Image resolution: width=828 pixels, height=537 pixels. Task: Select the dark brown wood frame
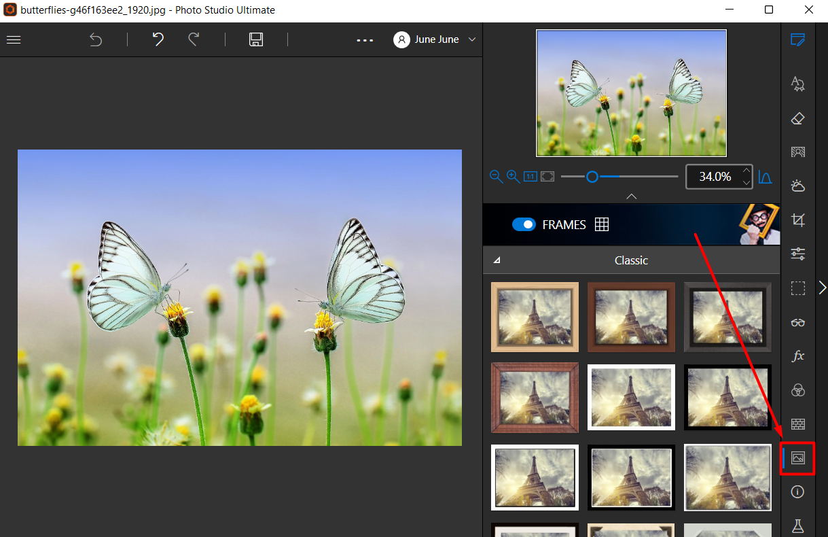click(631, 317)
